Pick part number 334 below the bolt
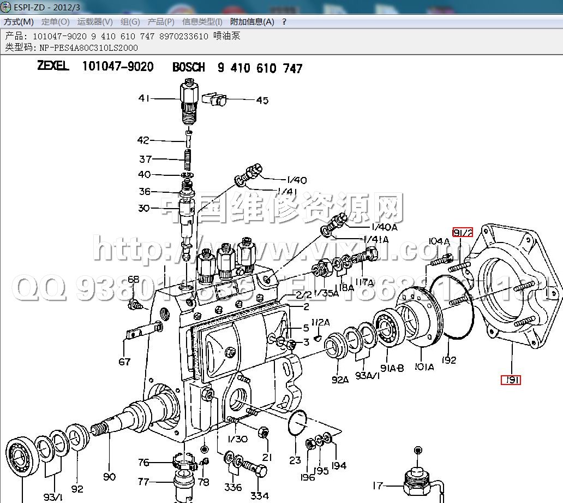 pyautogui.click(x=260, y=495)
